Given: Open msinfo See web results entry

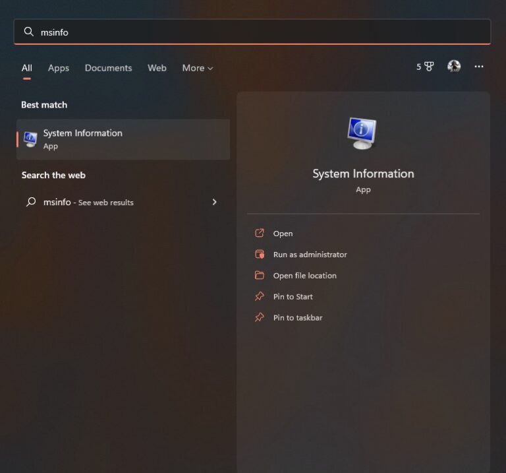Looking at the screenshot, I should (122, 202).
